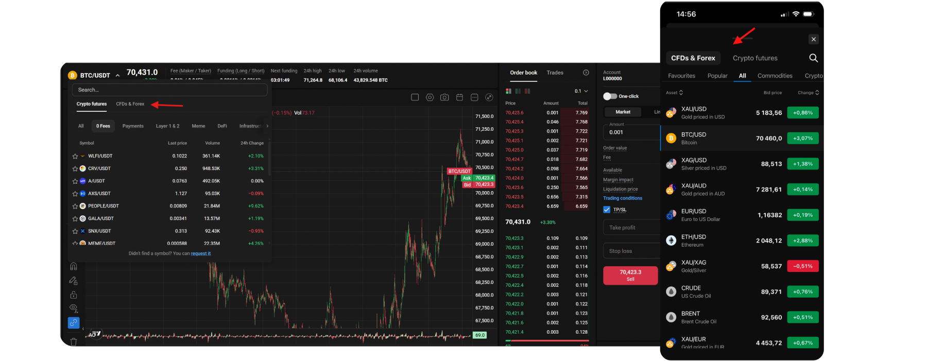The image size is (927, 361).
Task: Filter symbols by Meme category
Action: [198, 126]
